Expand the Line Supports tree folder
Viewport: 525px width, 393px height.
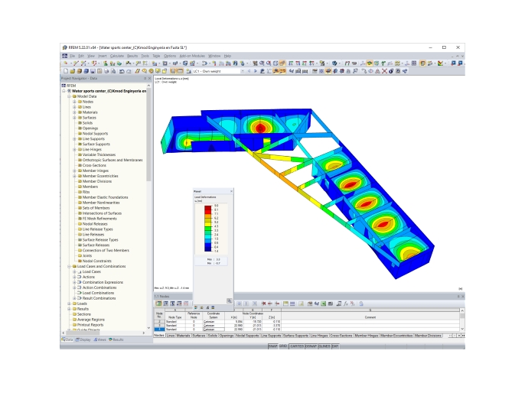(x=74, y=139)
